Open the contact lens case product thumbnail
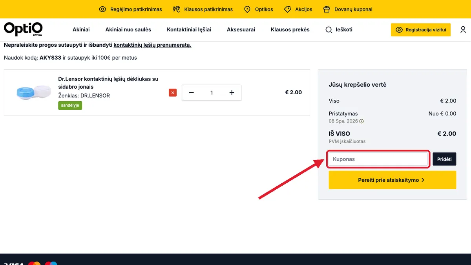Image resolution: width=471 pixels, height=265 pixels. click(x=33, y=93)
